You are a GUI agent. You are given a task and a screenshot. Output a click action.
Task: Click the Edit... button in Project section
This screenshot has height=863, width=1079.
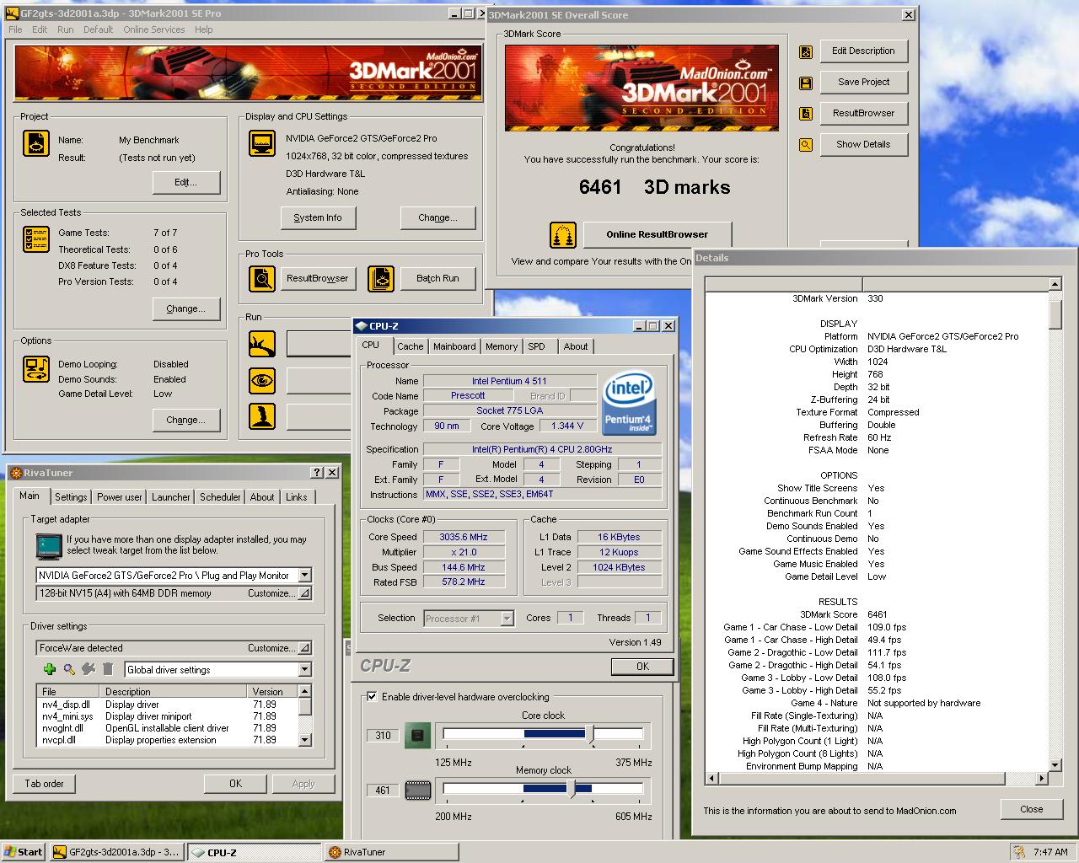point(186,182)
